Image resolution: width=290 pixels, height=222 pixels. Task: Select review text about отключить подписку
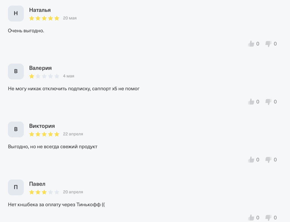tap(74, 89)
